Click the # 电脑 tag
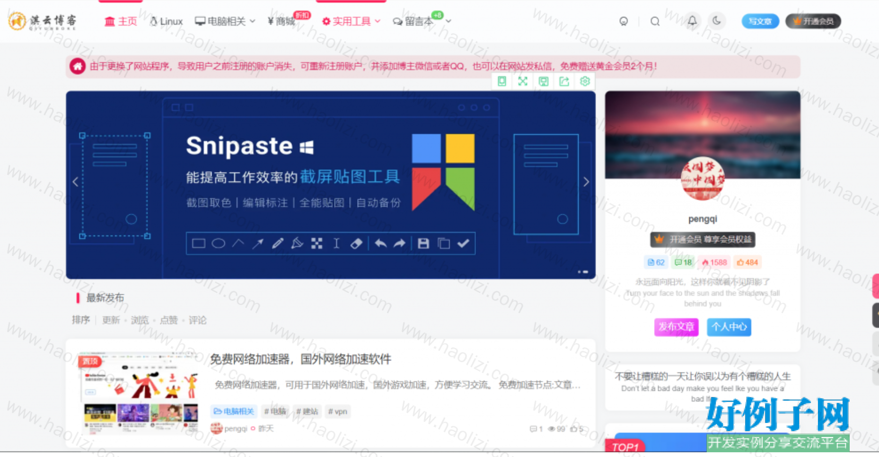 coord(275,412)
